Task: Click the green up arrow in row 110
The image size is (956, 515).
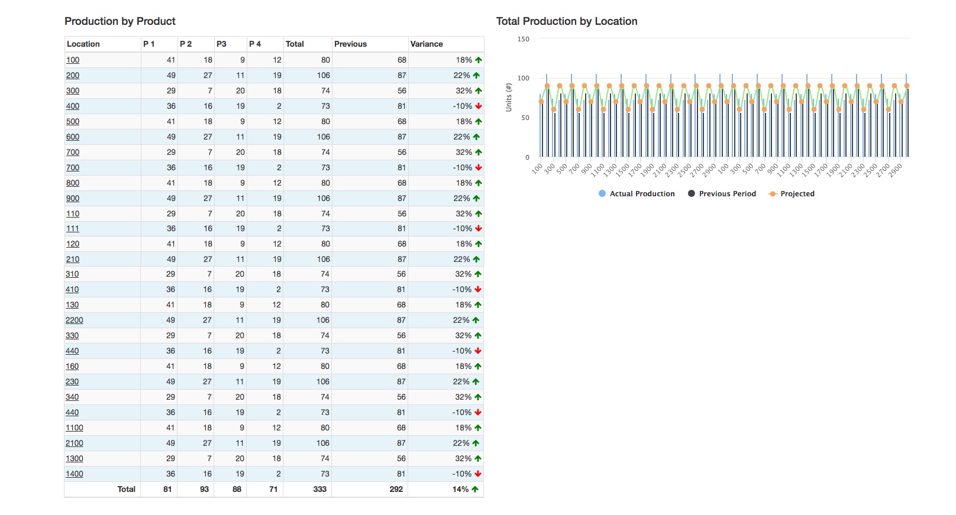Action: pyautogui.click(x=479, y=213)
